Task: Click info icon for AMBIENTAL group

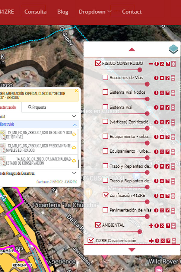Action: click(157, 225)
